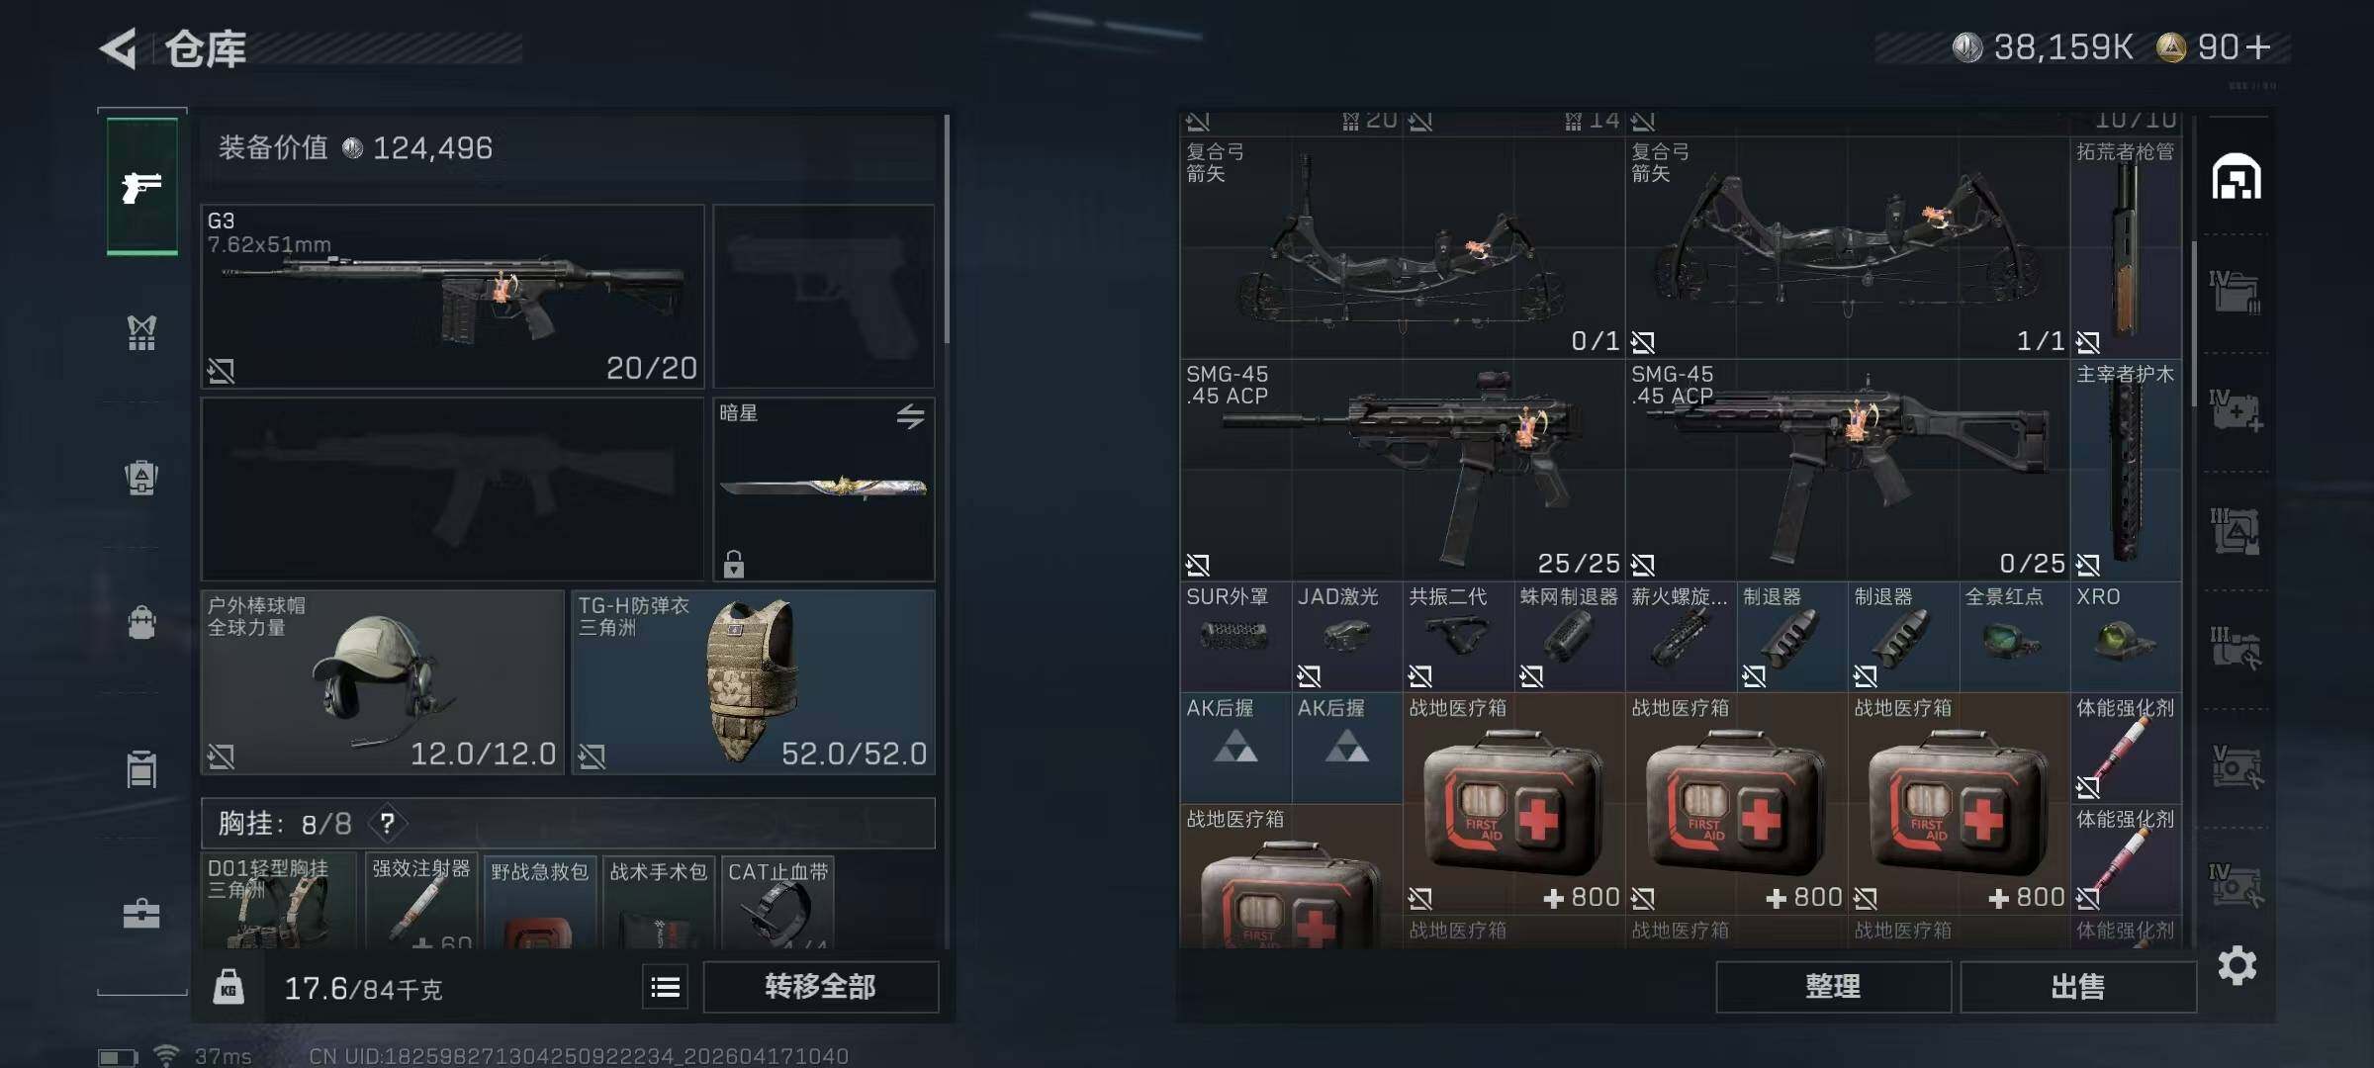Open settings gear at bottom right
The width and height of the screenshot is (2374, 1068).
[2237, 965]
